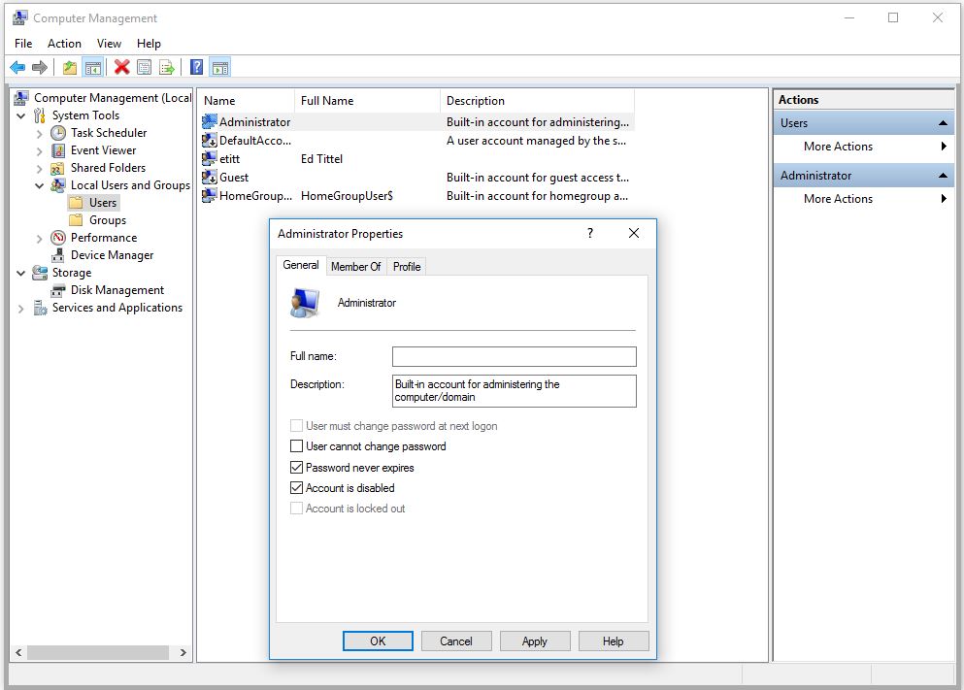This screenshot has height=690, width=964.
Task: Click the Up One Level folder icon
Action: [69, 67]
